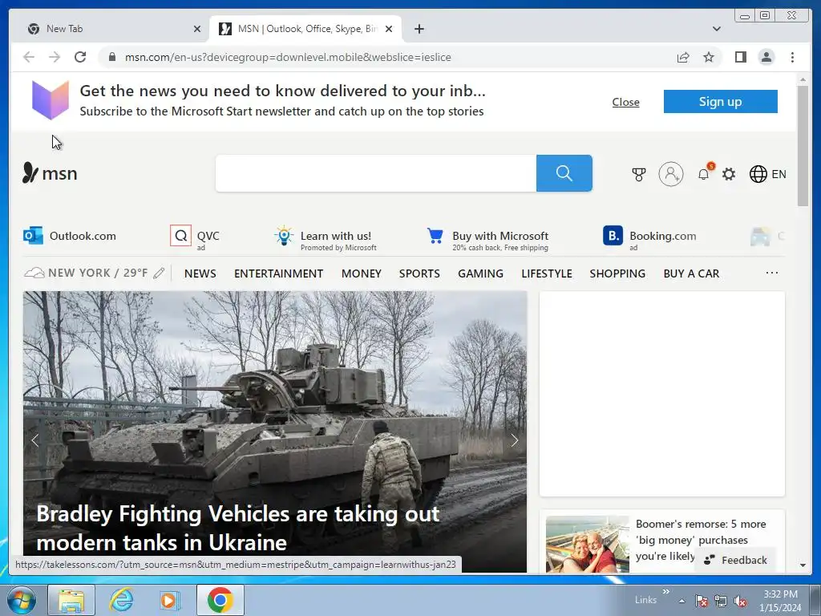Image resolution: width=821 pixels, height=616 pixels.
Task: Go to previous headline slide
Action: 35,440
